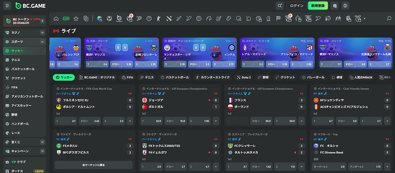Select the テニス category chip

click(147, 77)
